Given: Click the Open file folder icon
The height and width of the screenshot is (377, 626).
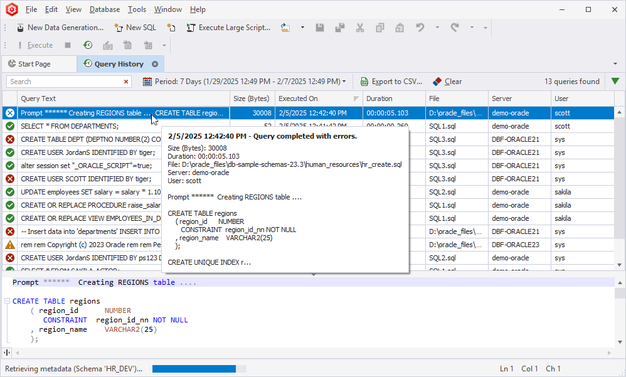Looking at the screenshot, I should point(285,28).
